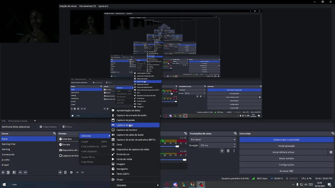Select Grupo in the add menu

(135, 180)
